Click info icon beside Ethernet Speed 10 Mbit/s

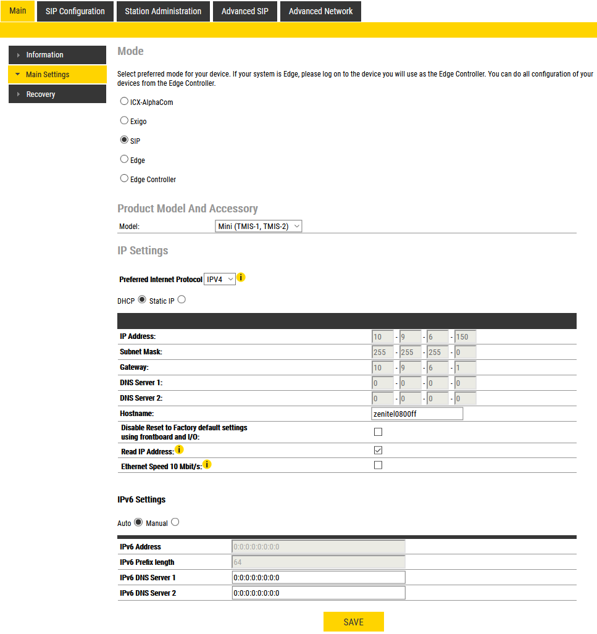207,464
